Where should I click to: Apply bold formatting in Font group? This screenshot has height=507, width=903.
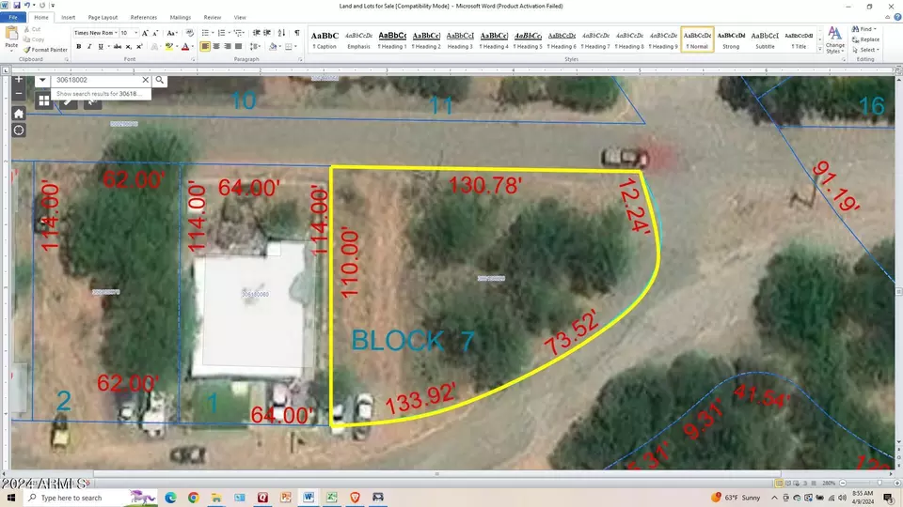coord(79,47)
